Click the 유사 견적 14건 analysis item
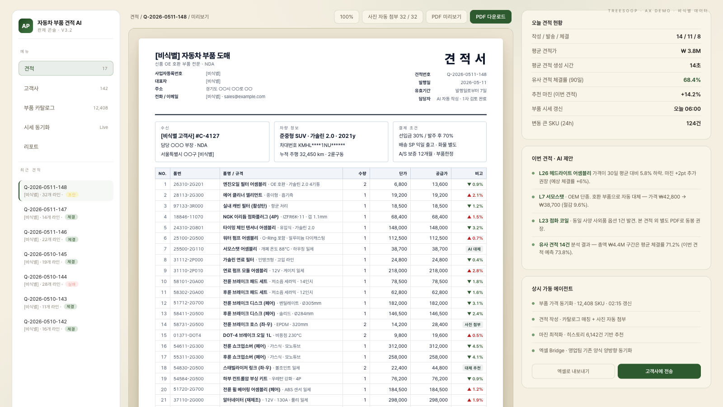 coord(616,248)
